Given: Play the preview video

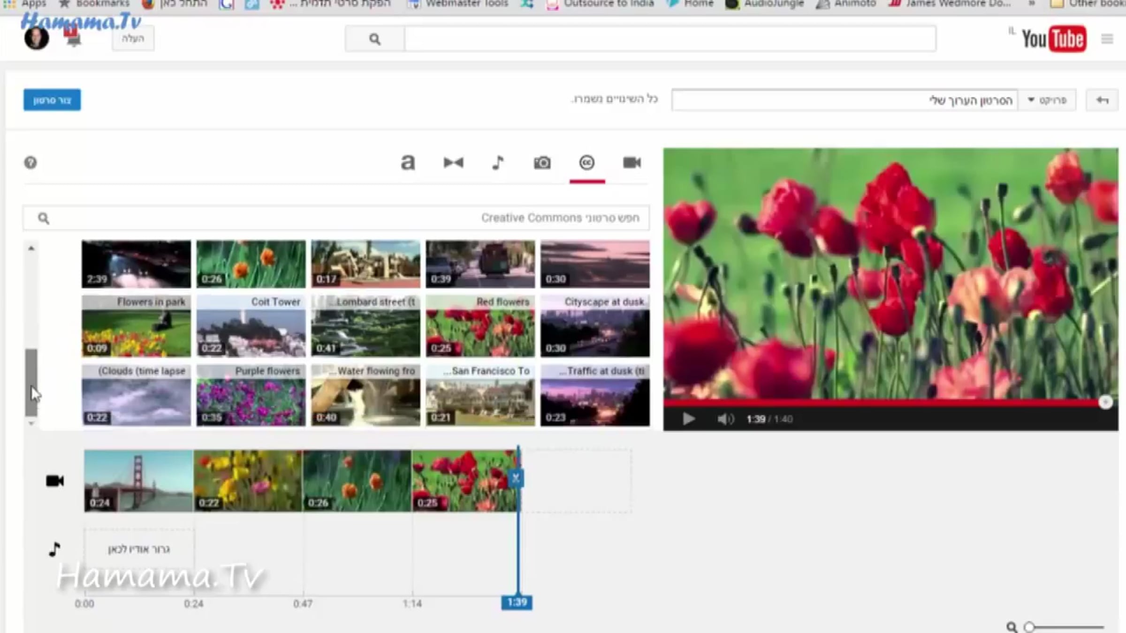Looking at the screenshot, I should tap(688, 419).
